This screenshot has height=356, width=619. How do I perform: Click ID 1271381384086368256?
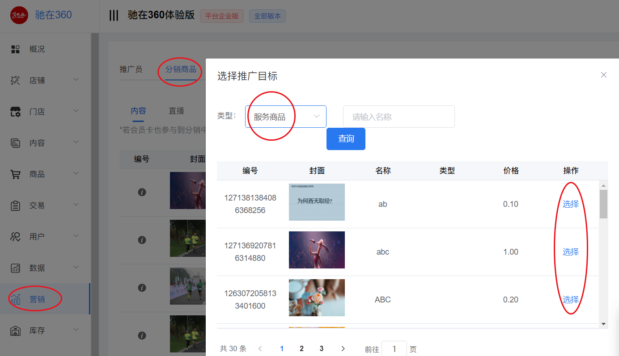(250, 204)
